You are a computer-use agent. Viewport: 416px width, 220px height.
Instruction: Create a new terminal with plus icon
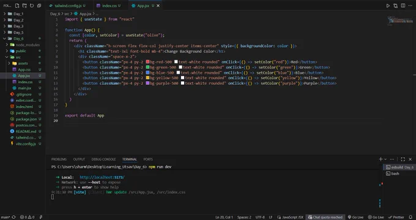click(381, 159)
